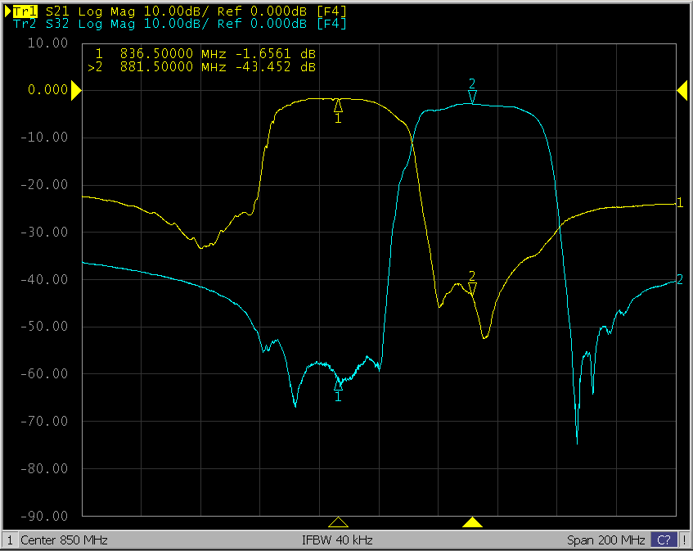
Task: Click the Center 850 MHz field
Action: tap(64, 540)
